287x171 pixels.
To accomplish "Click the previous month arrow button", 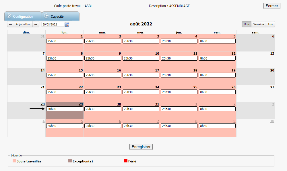I will click(11, 24).
